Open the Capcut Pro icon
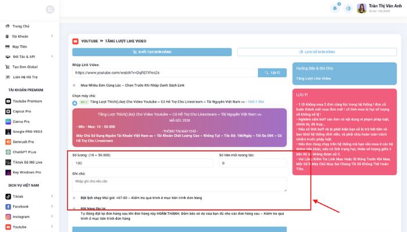The height and width of the screenshot is (232, 407). [8, 111]
